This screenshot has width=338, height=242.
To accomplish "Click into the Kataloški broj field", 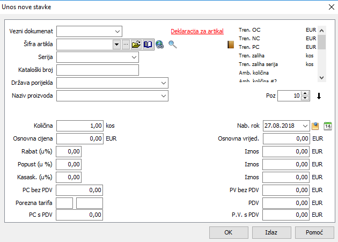I will tap(97, 70).
